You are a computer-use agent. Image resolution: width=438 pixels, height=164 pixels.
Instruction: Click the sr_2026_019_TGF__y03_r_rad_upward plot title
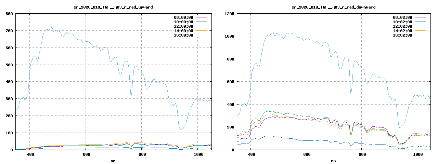(x=113, y=7)
